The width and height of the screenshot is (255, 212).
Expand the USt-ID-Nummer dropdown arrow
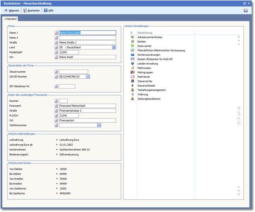[x=88, y=77]
